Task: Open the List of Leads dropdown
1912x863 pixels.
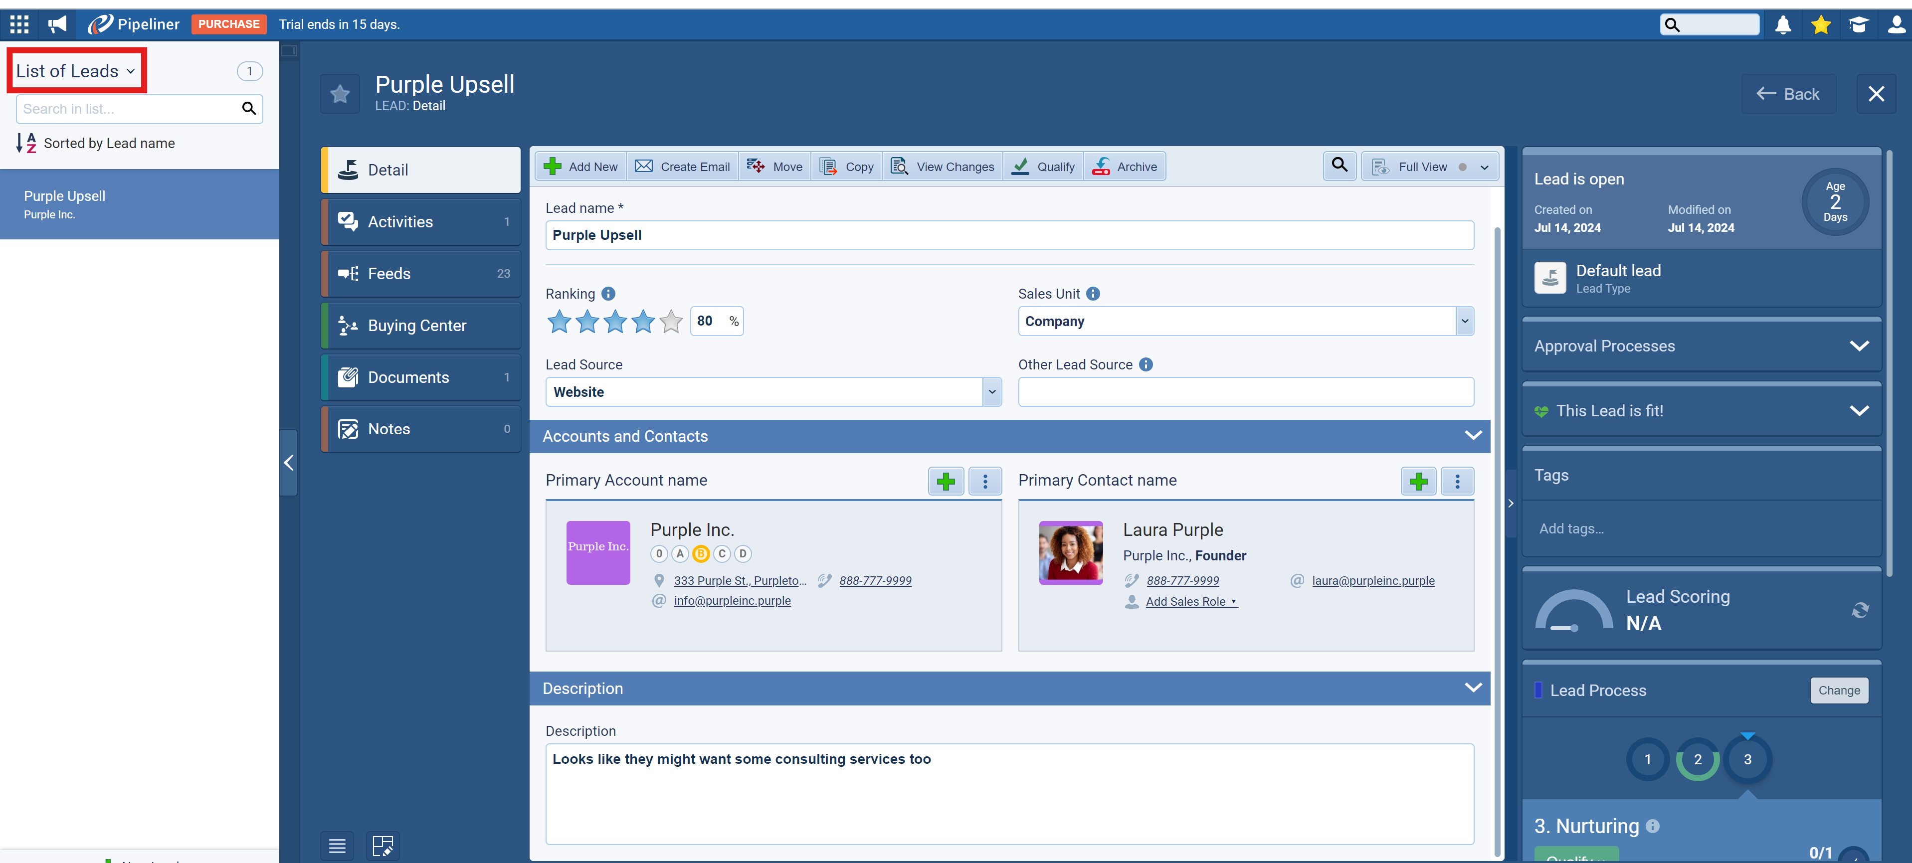Action: point(75,70)
